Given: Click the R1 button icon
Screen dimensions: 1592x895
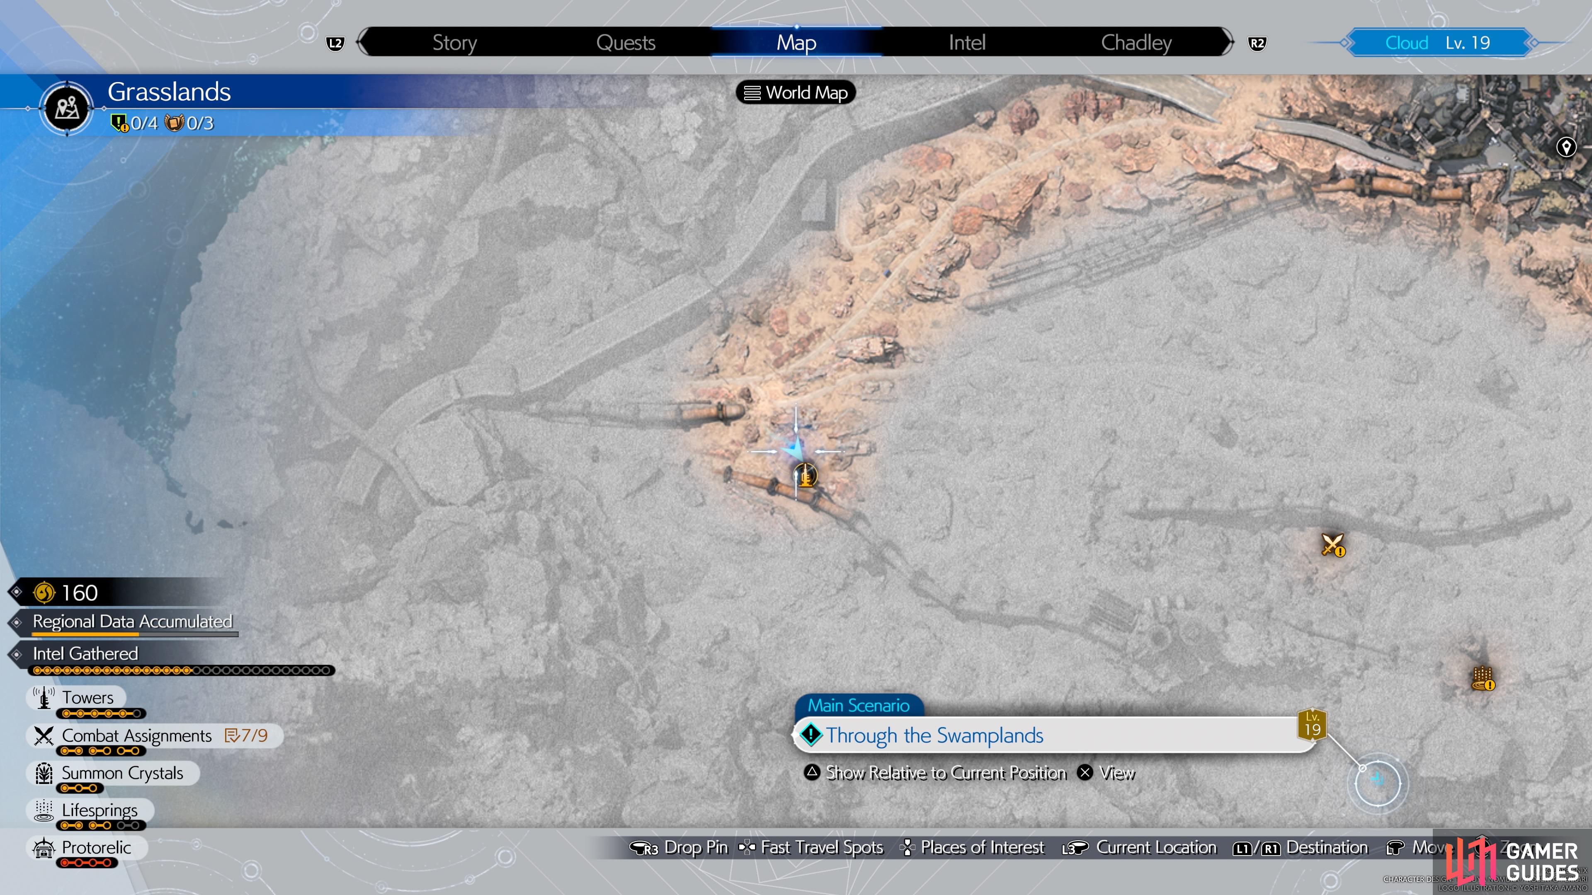Looking at the screenshot, I should tap(1271, 849).
